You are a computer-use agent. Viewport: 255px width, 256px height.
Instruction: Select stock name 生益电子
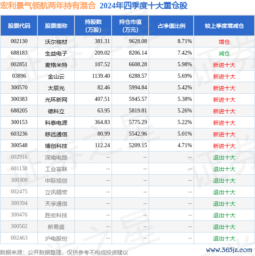pyautogui.click(x=56, y=53)
